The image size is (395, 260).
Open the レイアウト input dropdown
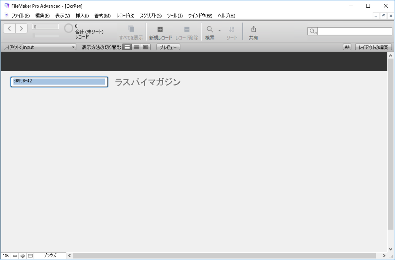click(49, 47)
